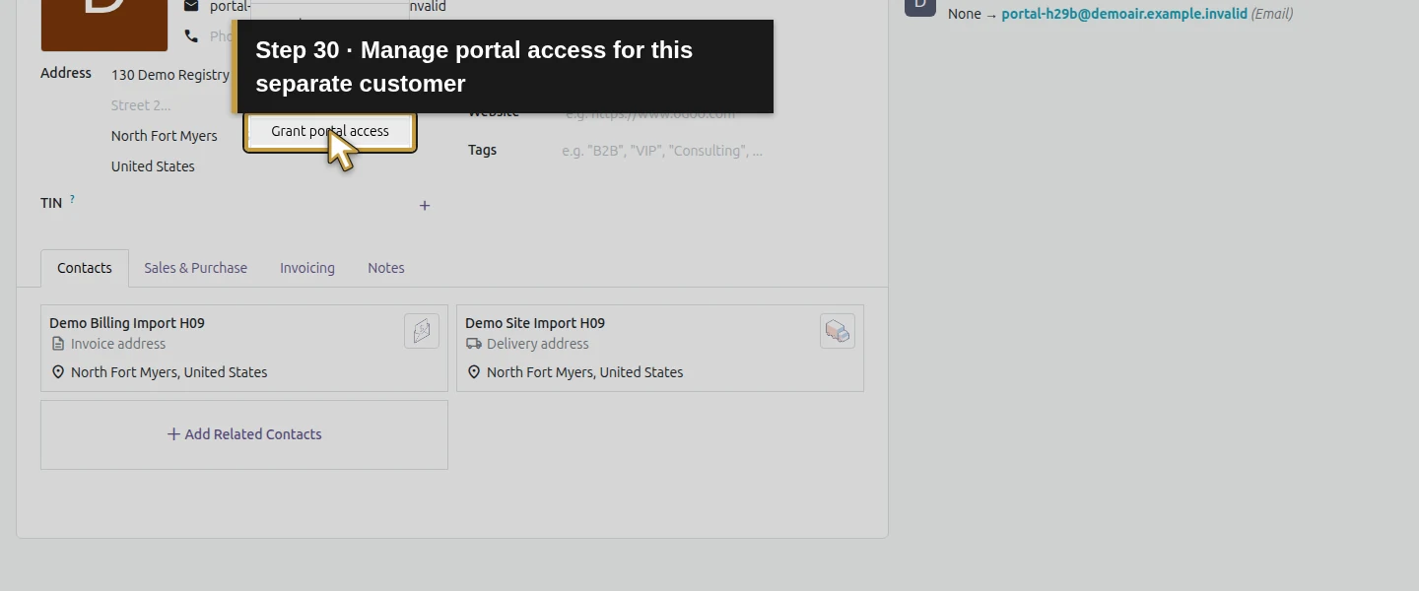Click invoice address document icon
This screenshot has height=591, width=1419.
click(58, 344)
